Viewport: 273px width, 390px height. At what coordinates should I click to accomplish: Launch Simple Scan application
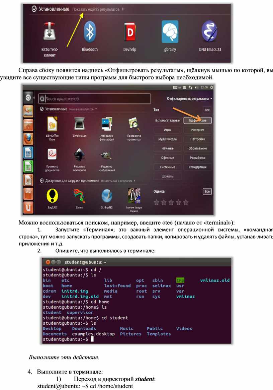[x=80, y=124]
